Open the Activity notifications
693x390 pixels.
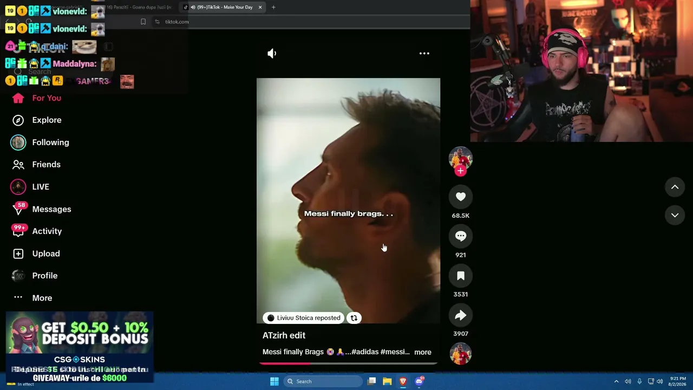(37, 231)
